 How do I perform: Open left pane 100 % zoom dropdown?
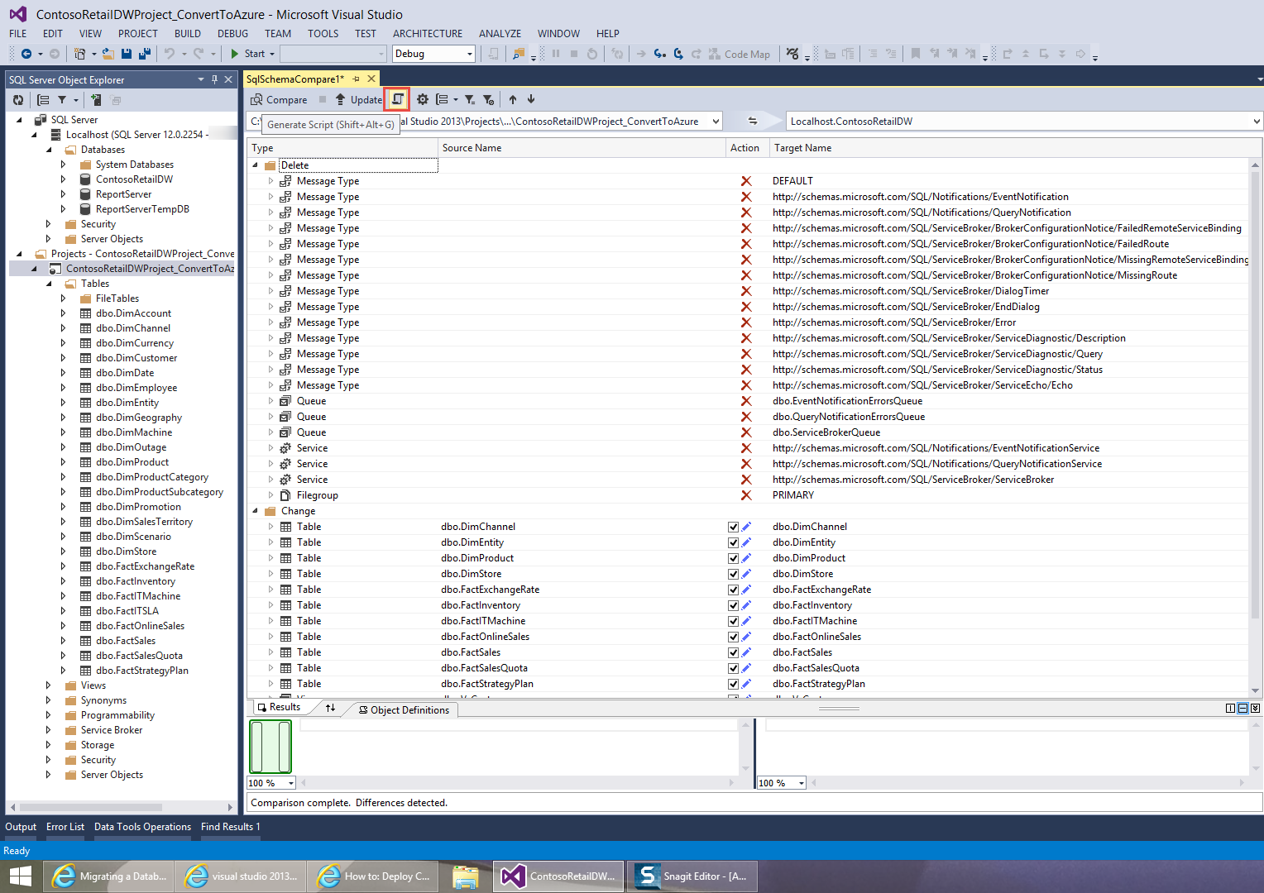290,783
